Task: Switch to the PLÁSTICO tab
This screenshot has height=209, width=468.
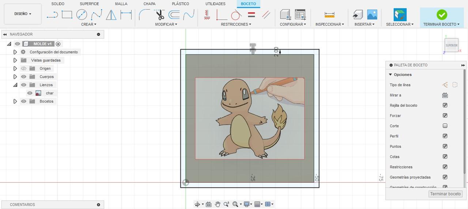Action: coord(180,4)
